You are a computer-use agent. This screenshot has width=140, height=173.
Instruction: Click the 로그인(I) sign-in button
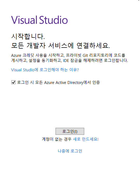pyautogui.click(x=70, y=131)
